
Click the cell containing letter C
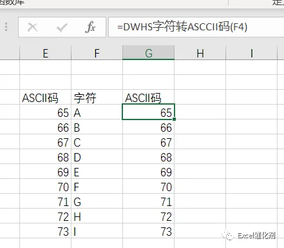[97, 141]
